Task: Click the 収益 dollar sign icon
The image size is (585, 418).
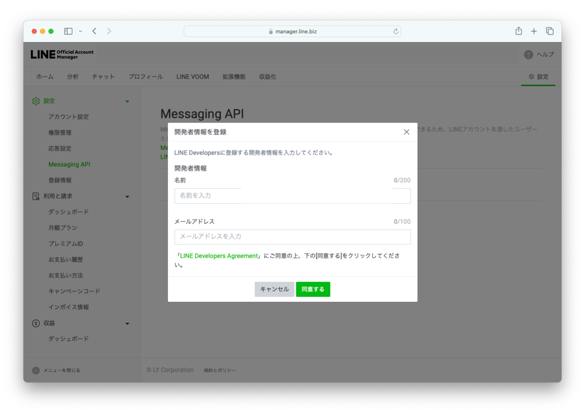Action: [36, 324]
